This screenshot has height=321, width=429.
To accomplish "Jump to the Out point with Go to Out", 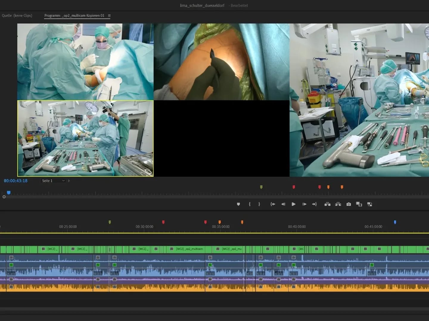I will 314,204.
